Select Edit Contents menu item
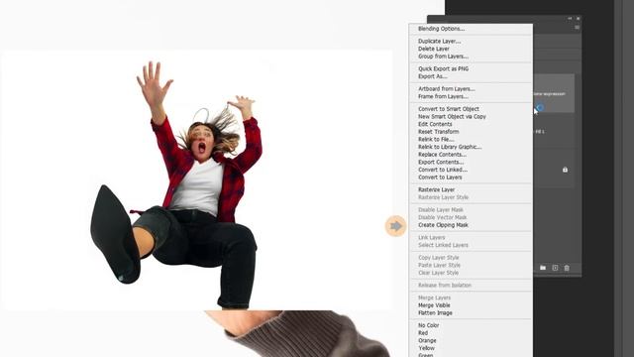The image size is (634, 357). (x=435, y=124)
